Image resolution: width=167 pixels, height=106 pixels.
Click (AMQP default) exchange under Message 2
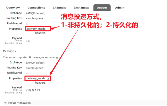(x=36, y=63)
